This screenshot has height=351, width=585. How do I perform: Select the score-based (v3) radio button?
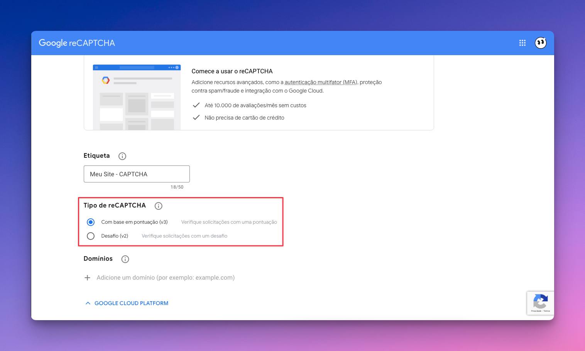coord(91,222)
